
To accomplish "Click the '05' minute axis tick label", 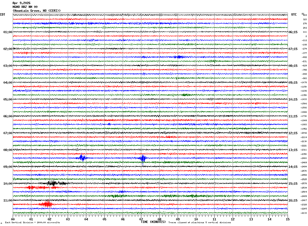I will (104, 219).
